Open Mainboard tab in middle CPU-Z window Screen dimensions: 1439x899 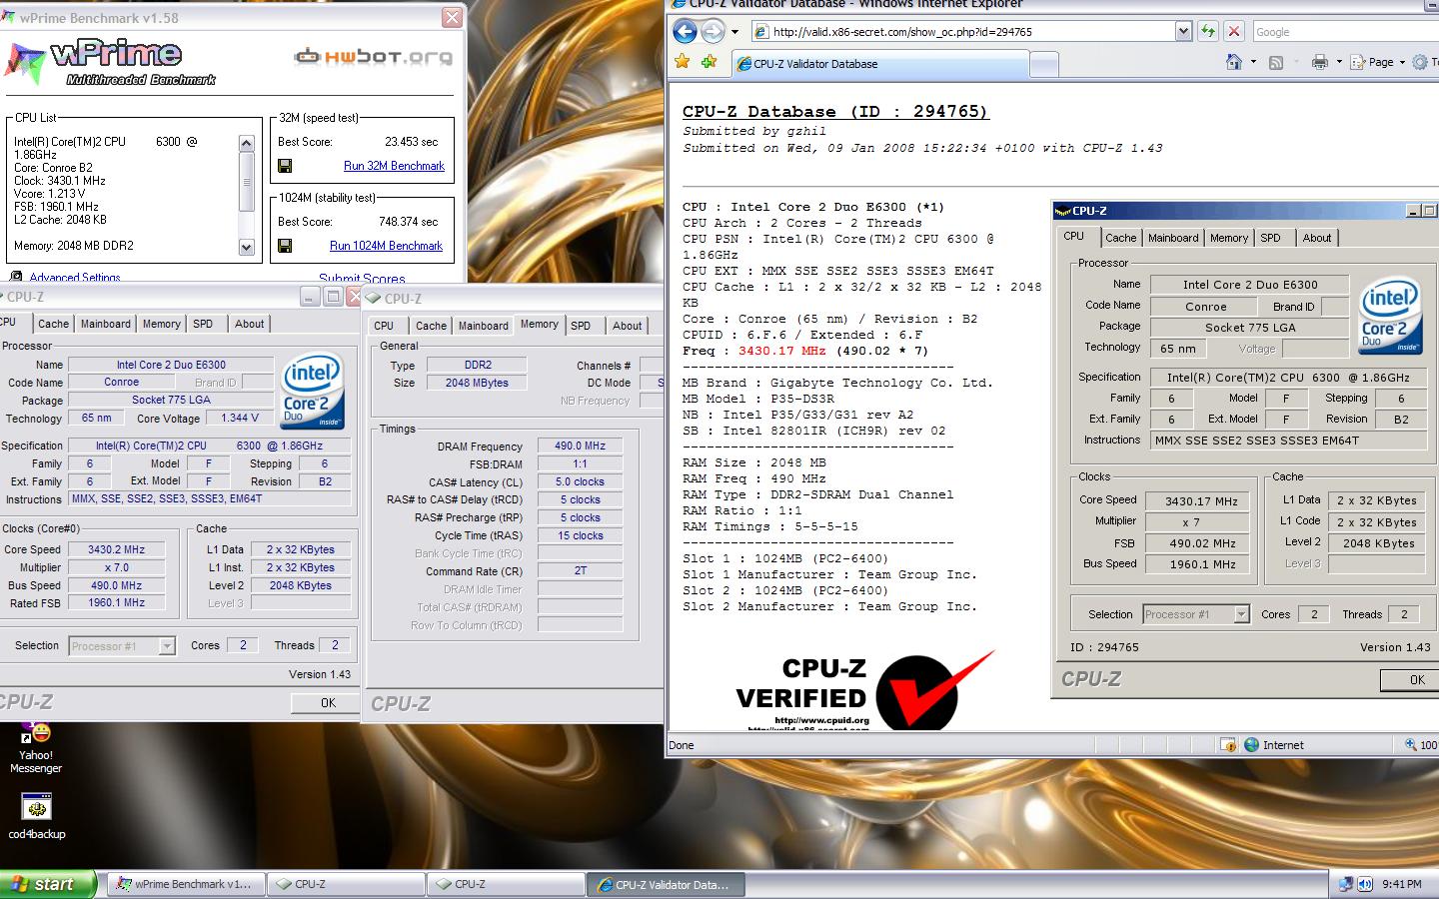[x=484, y=326]
